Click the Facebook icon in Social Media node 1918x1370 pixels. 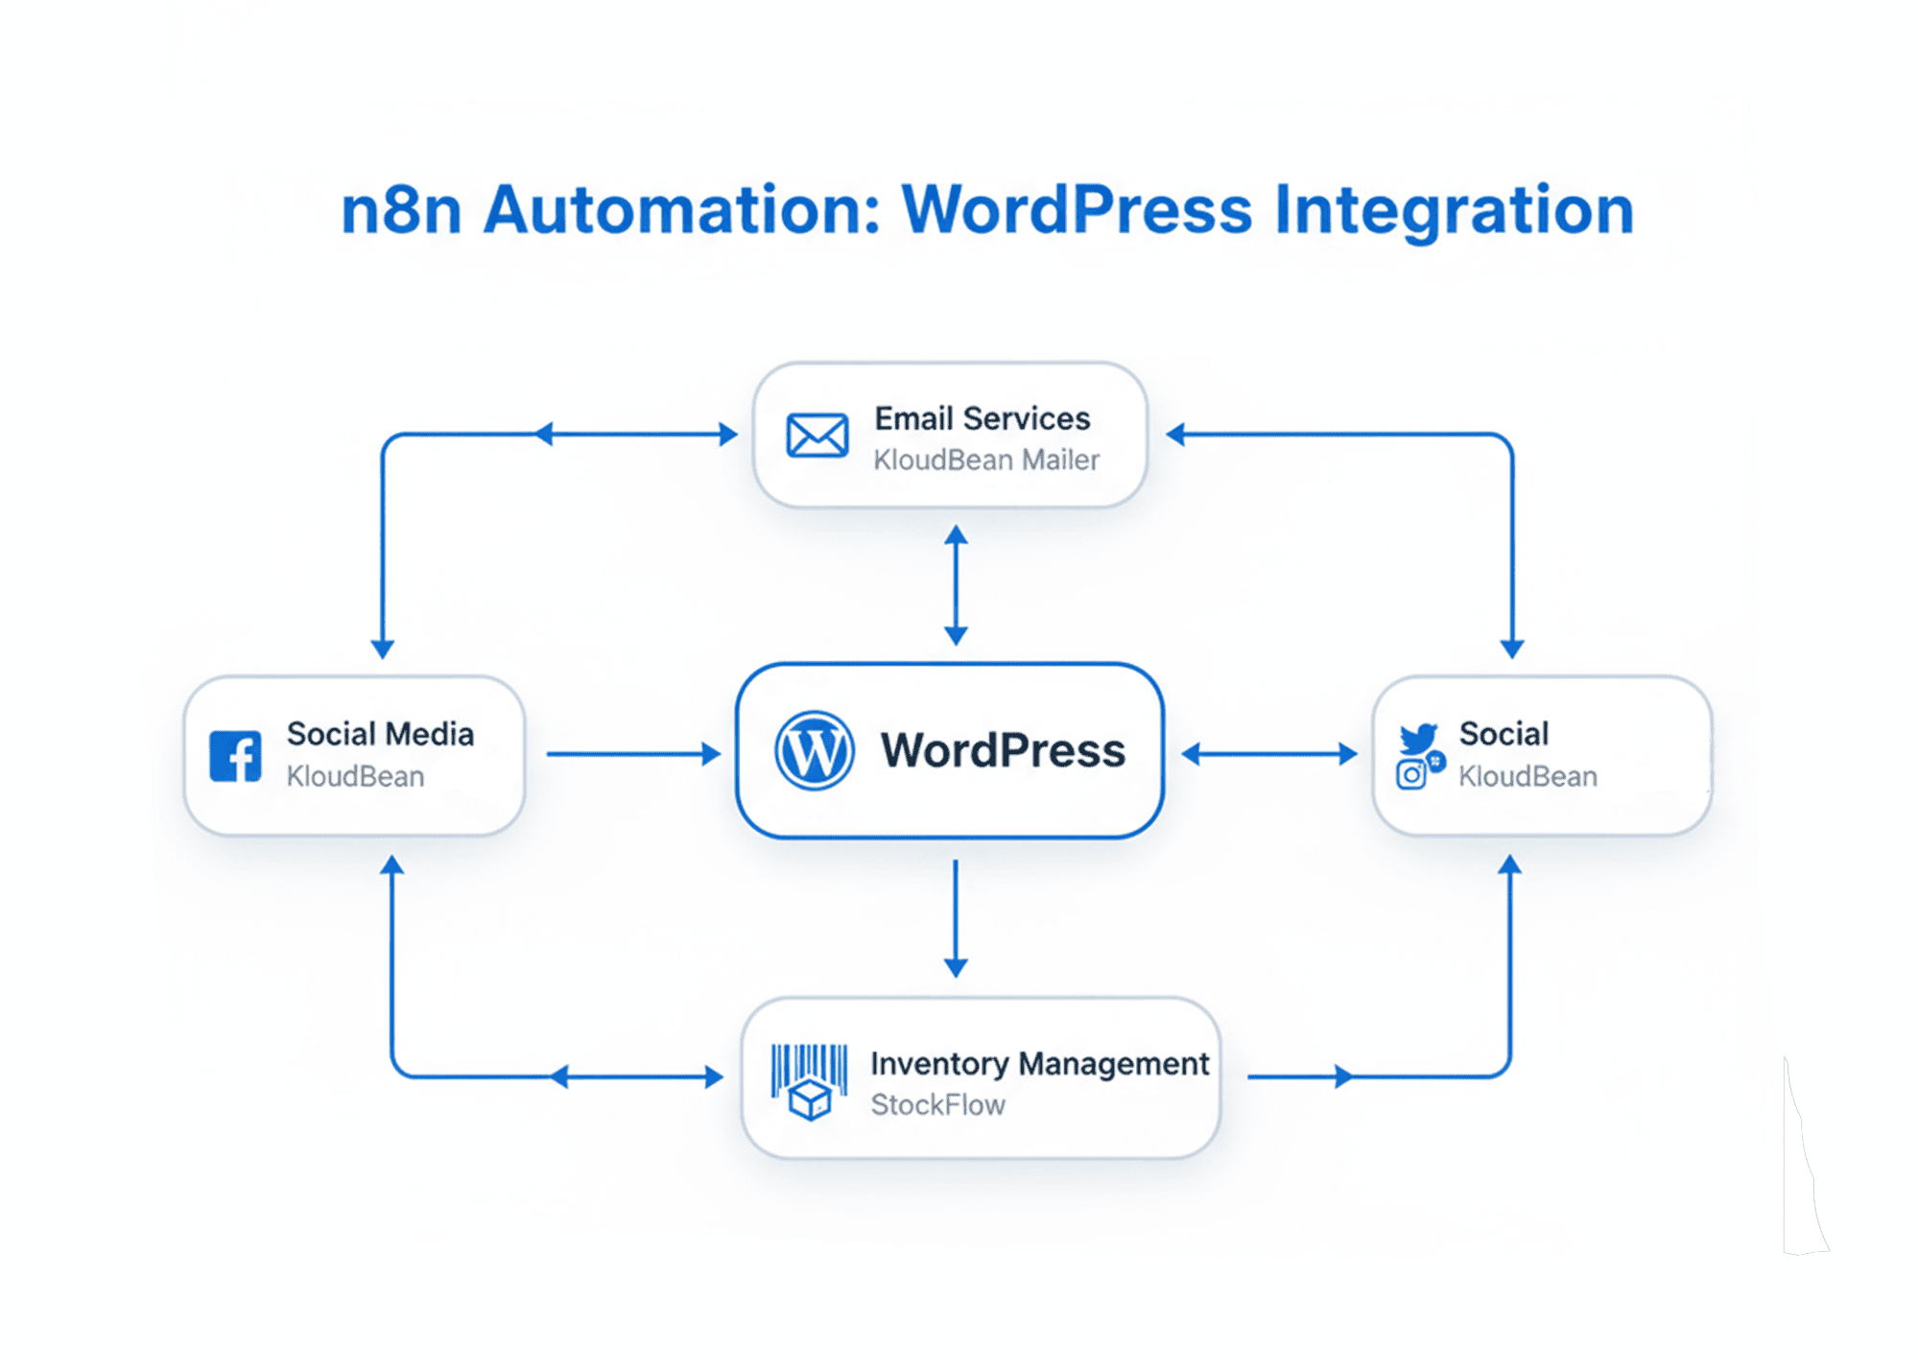pos(235,756)
